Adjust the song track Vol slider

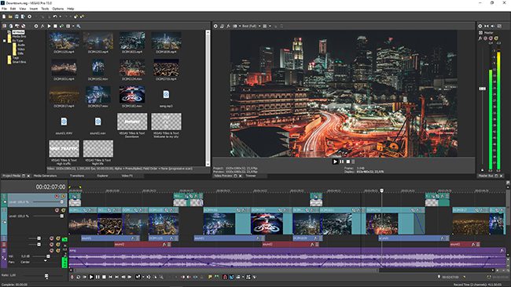point(48,256)
